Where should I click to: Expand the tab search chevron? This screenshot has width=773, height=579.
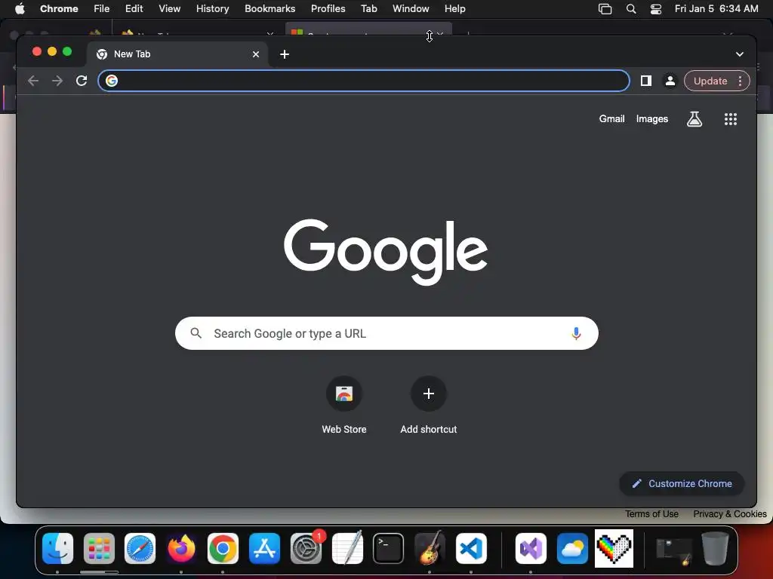tap(740, 54)
